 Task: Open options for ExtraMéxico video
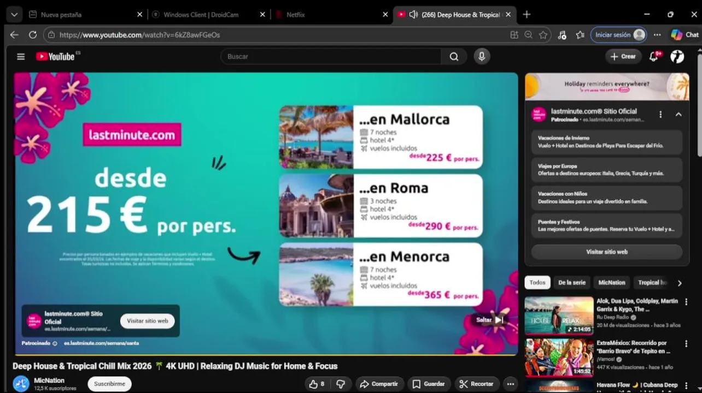[x=686, y=344]
